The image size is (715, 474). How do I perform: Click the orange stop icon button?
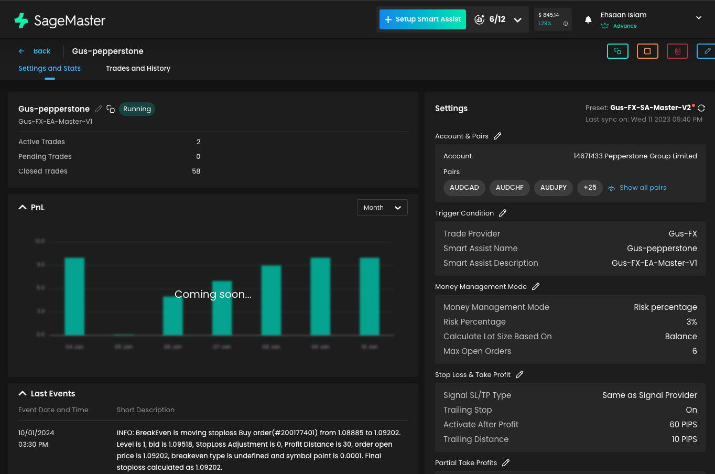(x=647, y=51)
